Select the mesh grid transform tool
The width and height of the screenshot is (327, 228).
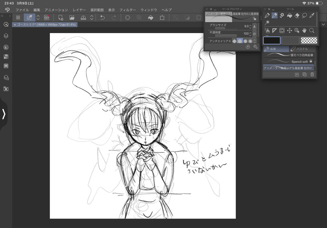coord(282,31)
